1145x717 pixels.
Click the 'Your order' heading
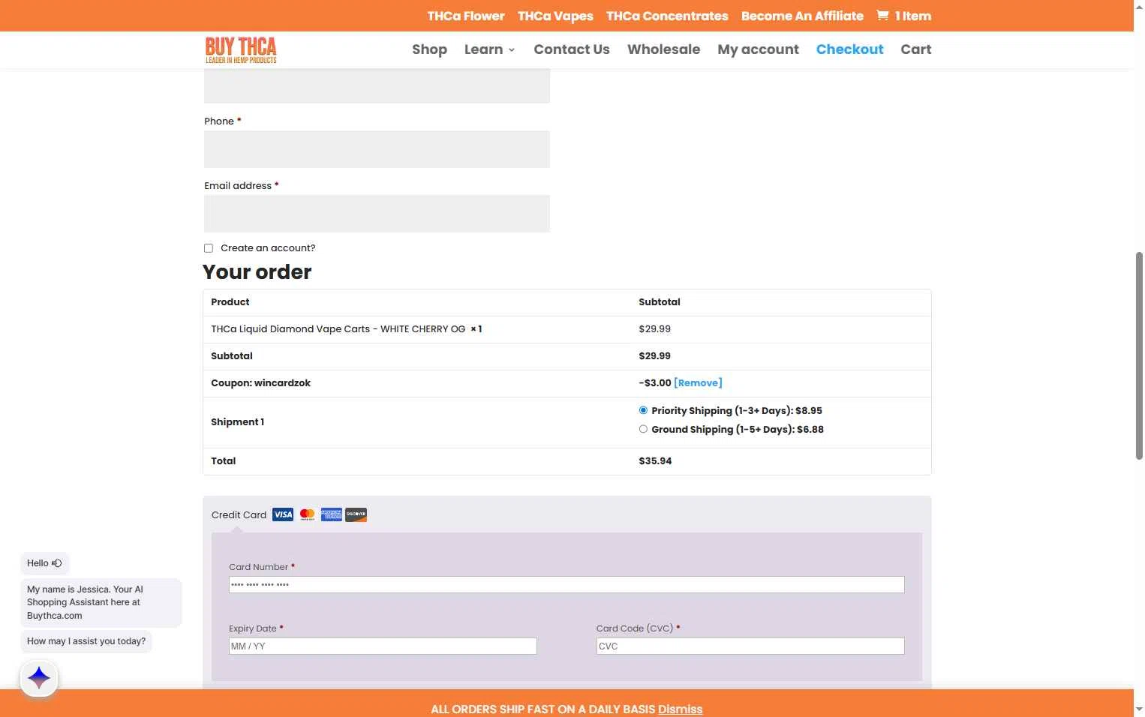pos(257,271)
